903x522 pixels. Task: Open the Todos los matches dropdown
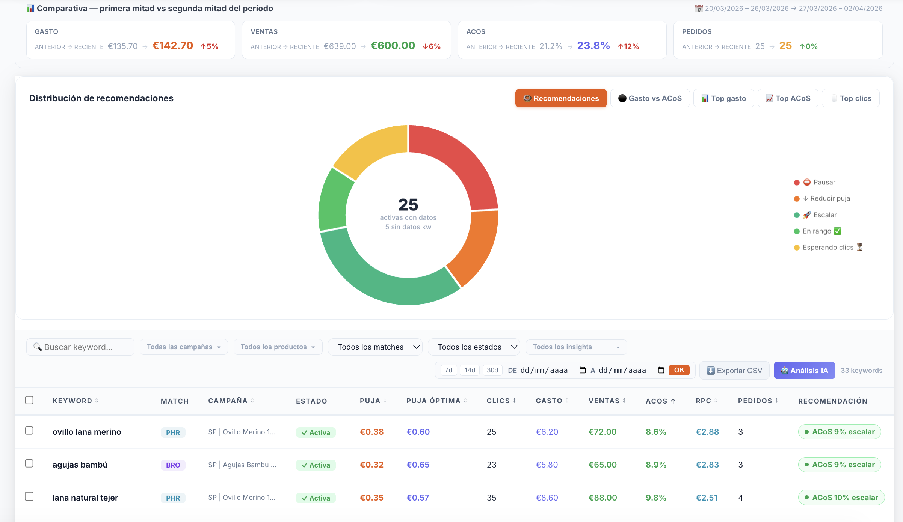(x=375, y=346)
